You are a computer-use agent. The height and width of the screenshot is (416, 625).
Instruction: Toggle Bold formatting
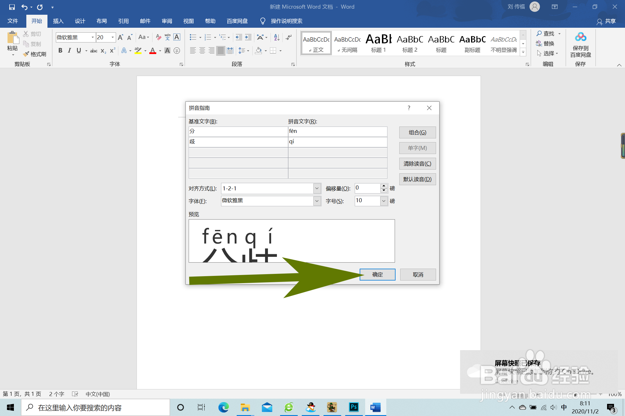tap(60, 51)
